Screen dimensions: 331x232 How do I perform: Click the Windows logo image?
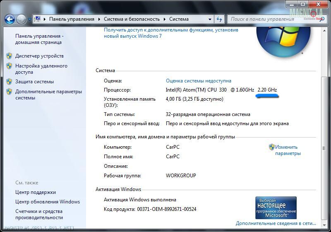[x=283, y=42]
